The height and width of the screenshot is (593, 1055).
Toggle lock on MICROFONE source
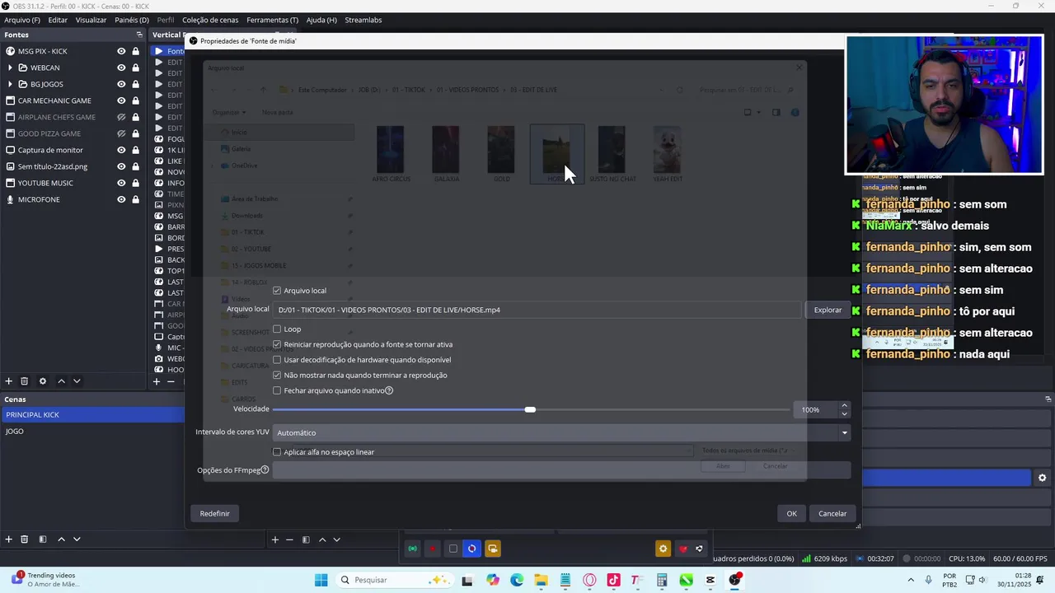[136, 199]
